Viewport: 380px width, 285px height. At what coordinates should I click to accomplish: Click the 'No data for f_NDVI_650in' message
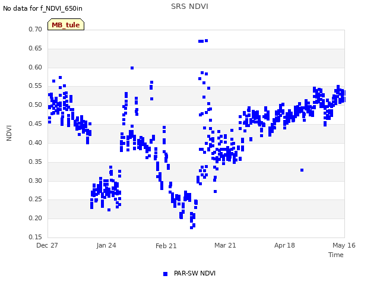click(x=43, y=8)
